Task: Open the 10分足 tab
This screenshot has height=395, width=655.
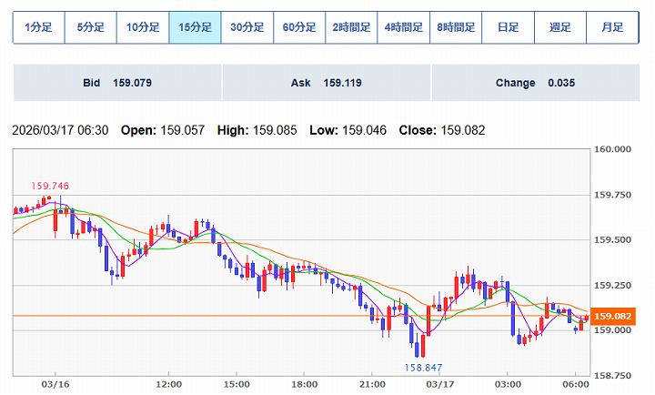Action: click(143, 27)
